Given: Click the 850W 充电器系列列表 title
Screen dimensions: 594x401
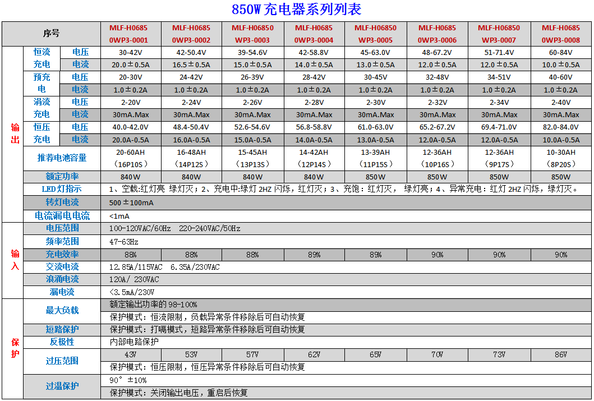Looking at the screenshot, I should click(297, 10).
